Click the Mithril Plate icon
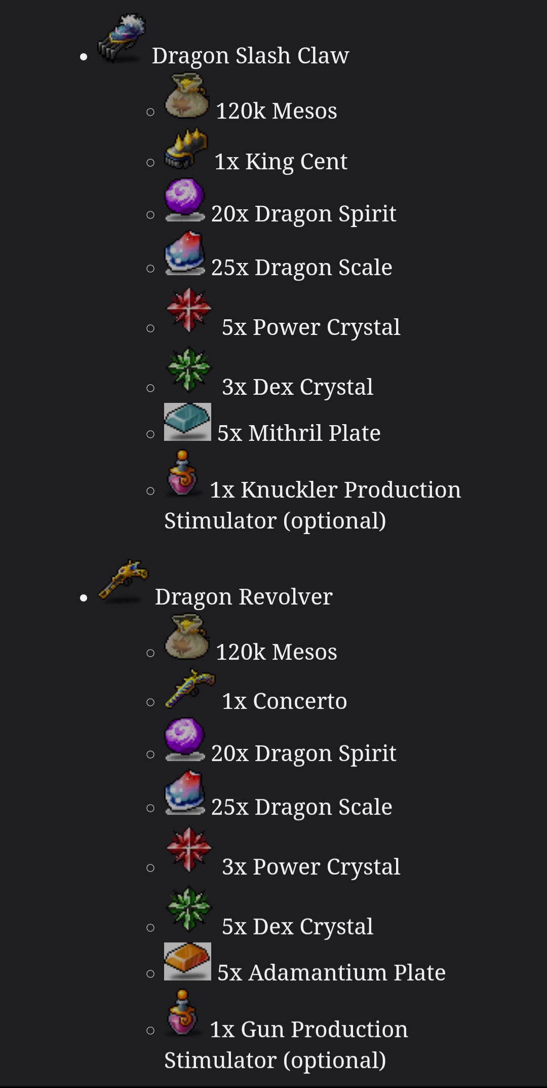Screen dimensions: 547x1088 pyautogui.click(x=187, y=422)
